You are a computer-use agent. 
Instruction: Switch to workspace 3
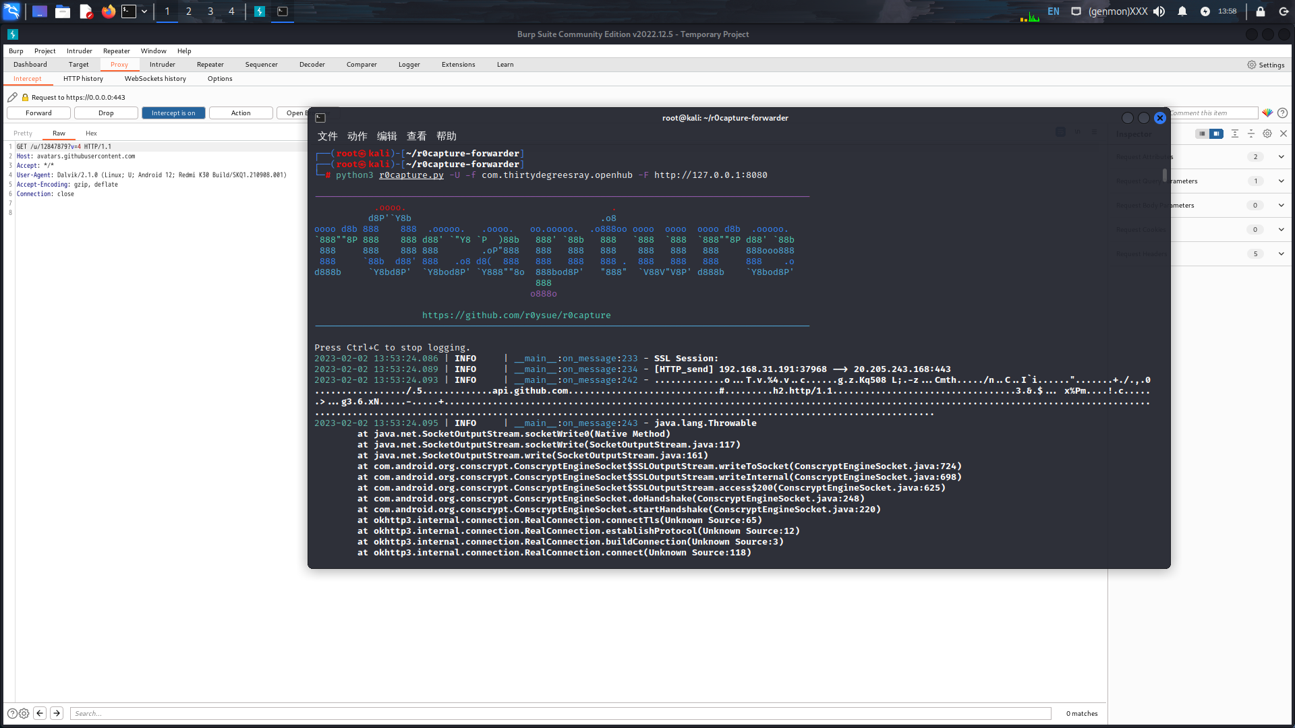(x=210, y=11)
